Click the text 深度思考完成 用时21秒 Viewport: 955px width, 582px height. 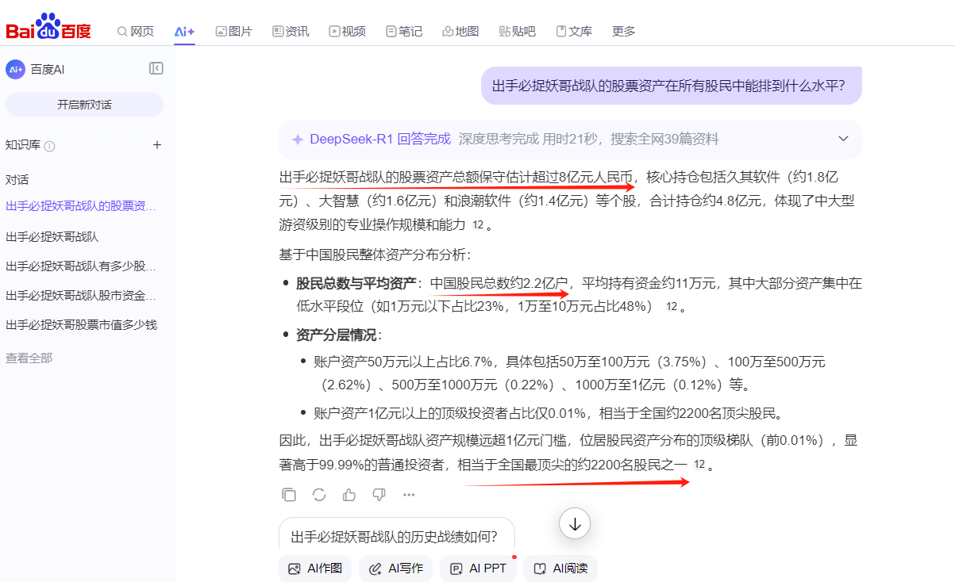click(531, 139)
